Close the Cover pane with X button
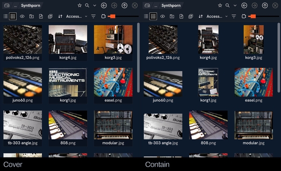 pyautogui.click(x=135, y=6)
